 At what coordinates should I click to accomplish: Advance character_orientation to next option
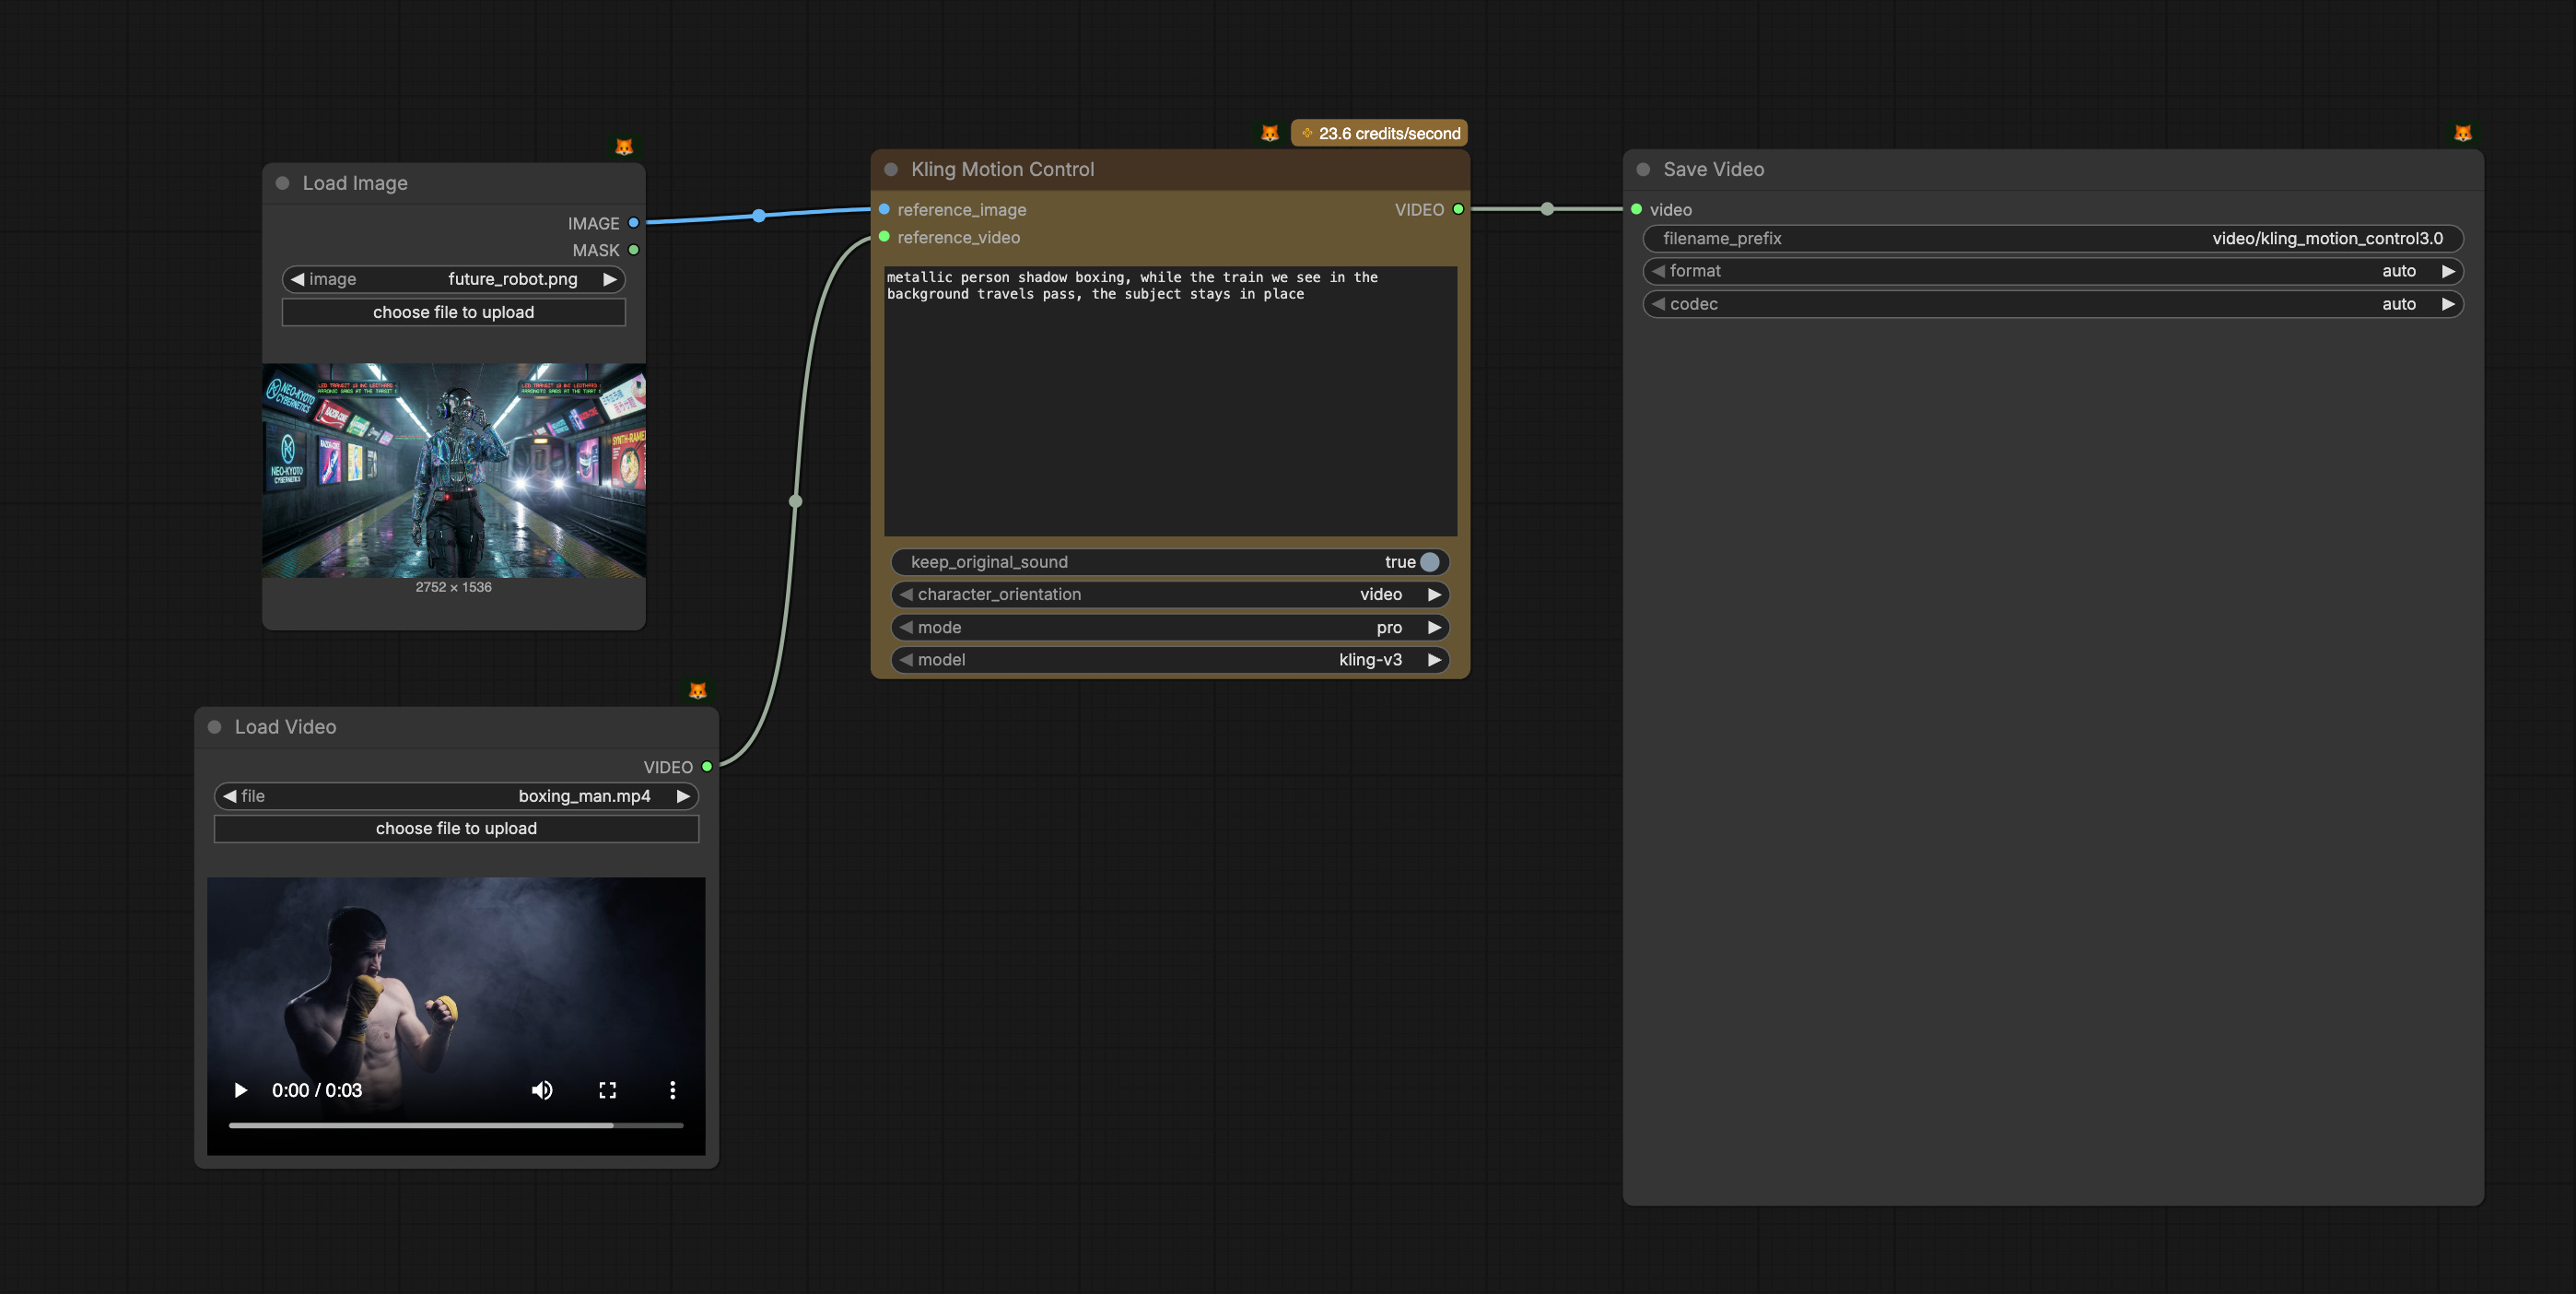pos(1434,594)
